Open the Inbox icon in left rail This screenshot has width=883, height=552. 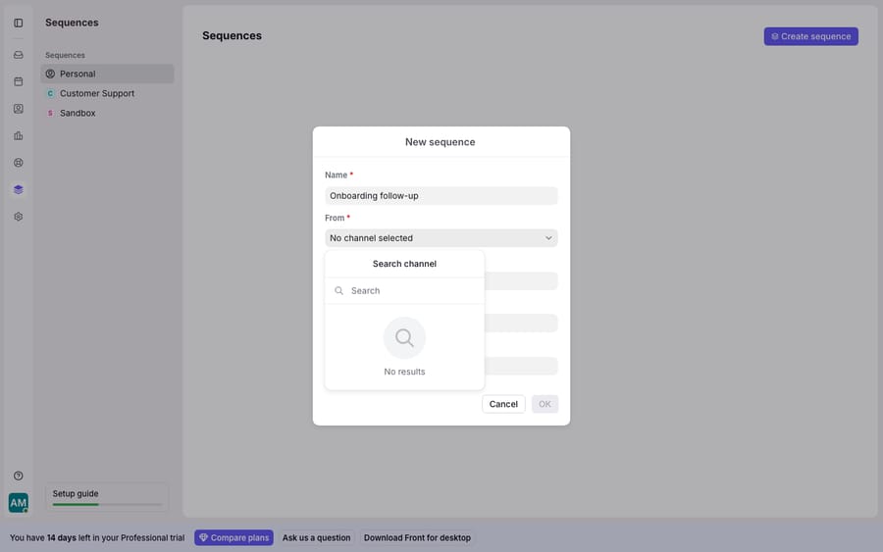pos(19,55)
